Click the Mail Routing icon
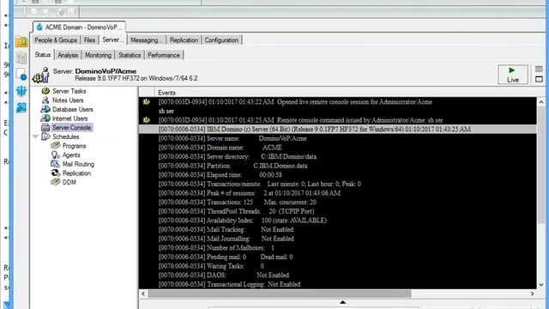549x309 pixels. coord(56,164)
